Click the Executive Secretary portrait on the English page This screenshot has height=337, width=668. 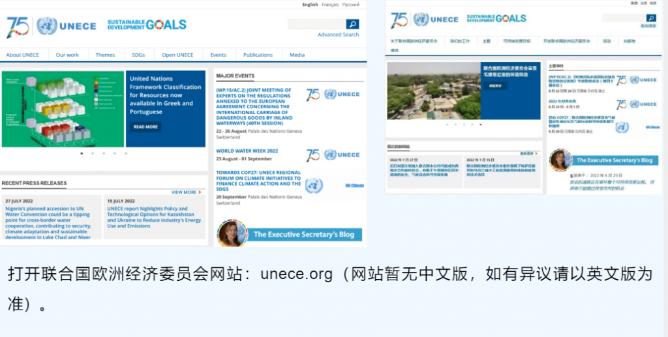[x=232, y=233]
